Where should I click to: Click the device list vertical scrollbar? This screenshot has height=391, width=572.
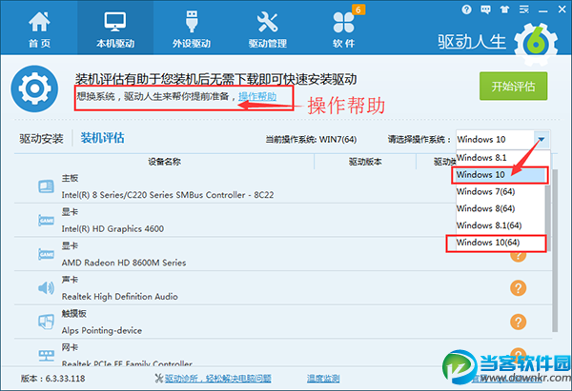pyautogui.click(x=555, y=251)
